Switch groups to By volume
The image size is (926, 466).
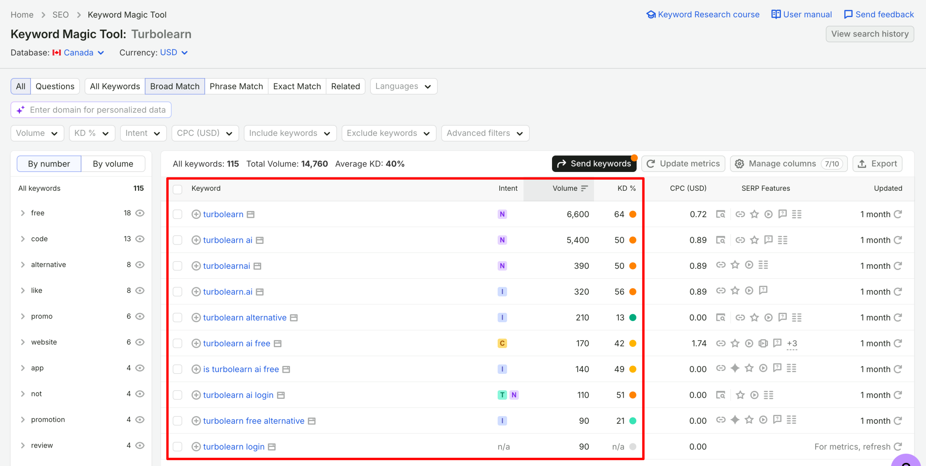point(113,164)
